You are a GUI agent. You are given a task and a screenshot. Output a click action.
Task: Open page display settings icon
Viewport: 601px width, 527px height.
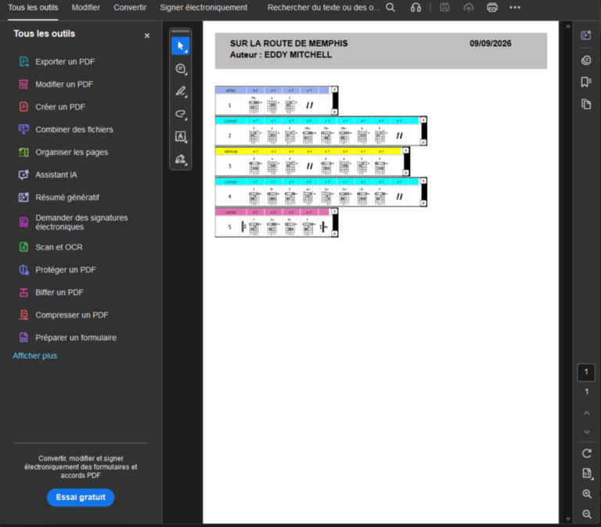[586, 473]
